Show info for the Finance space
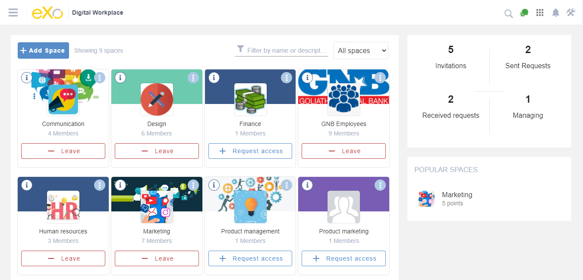This screenshot has height=280, width=583. pos(214,78)
